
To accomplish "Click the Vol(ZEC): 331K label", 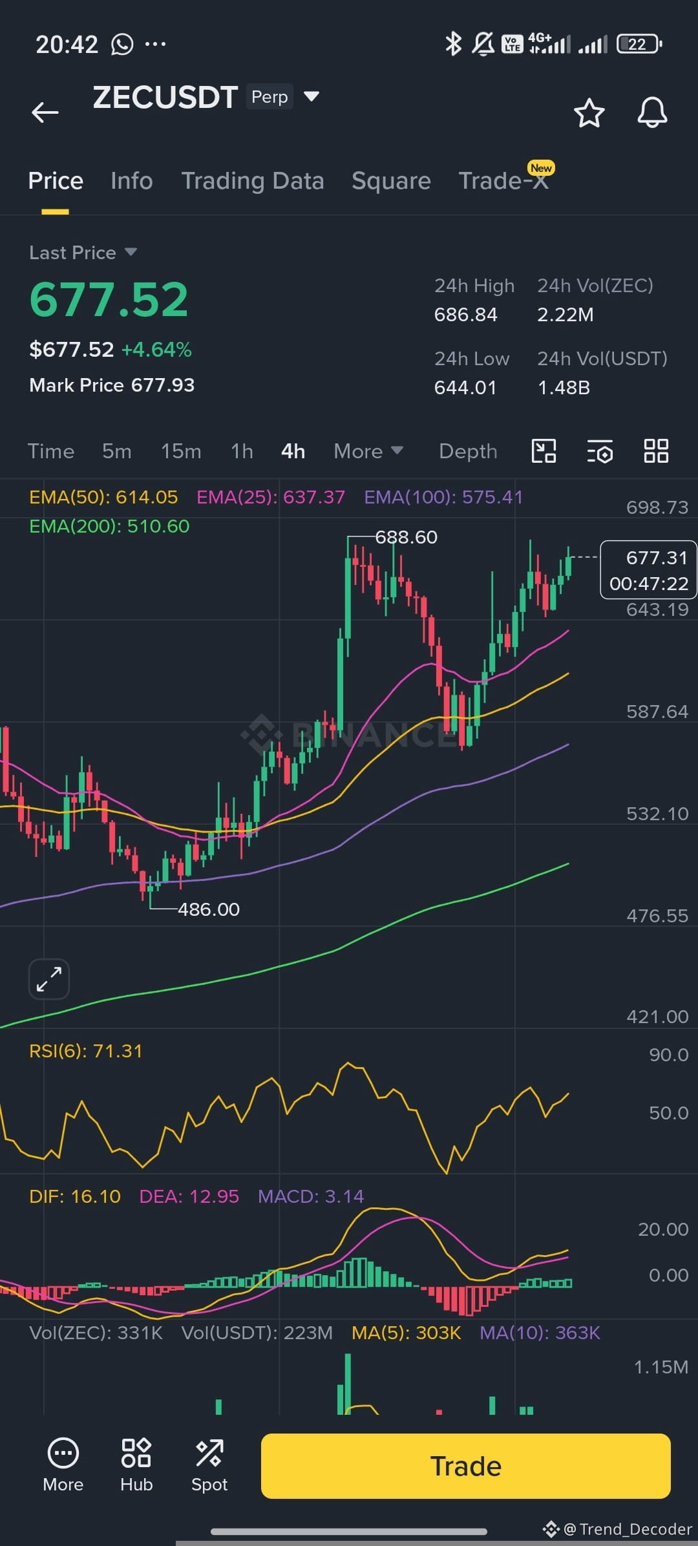I will pyautogui.click(x=96, y=1333).
